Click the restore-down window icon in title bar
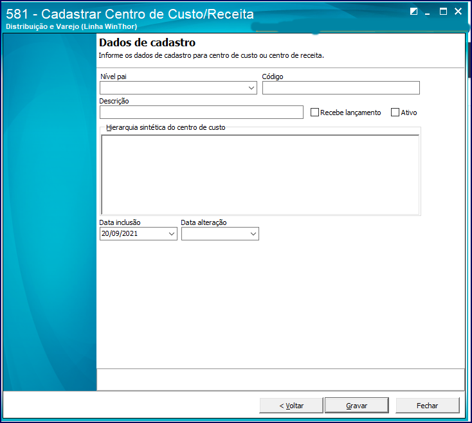The width and height of the screenshot is (472, 423). (x=414, y=12)
